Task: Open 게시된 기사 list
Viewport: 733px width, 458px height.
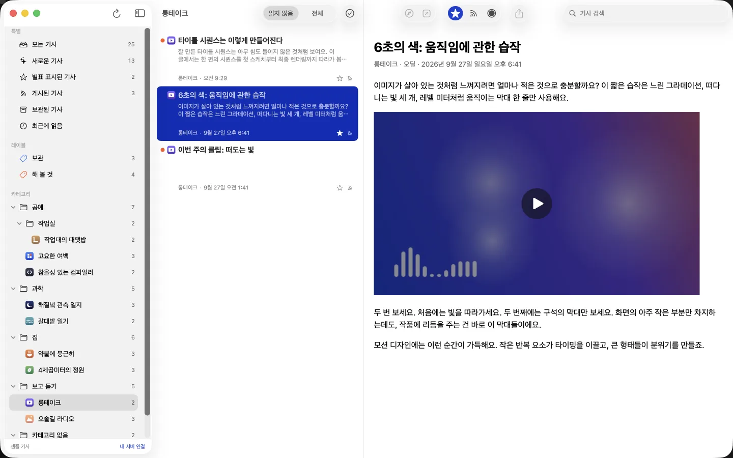Action: [x=74, y=93]
